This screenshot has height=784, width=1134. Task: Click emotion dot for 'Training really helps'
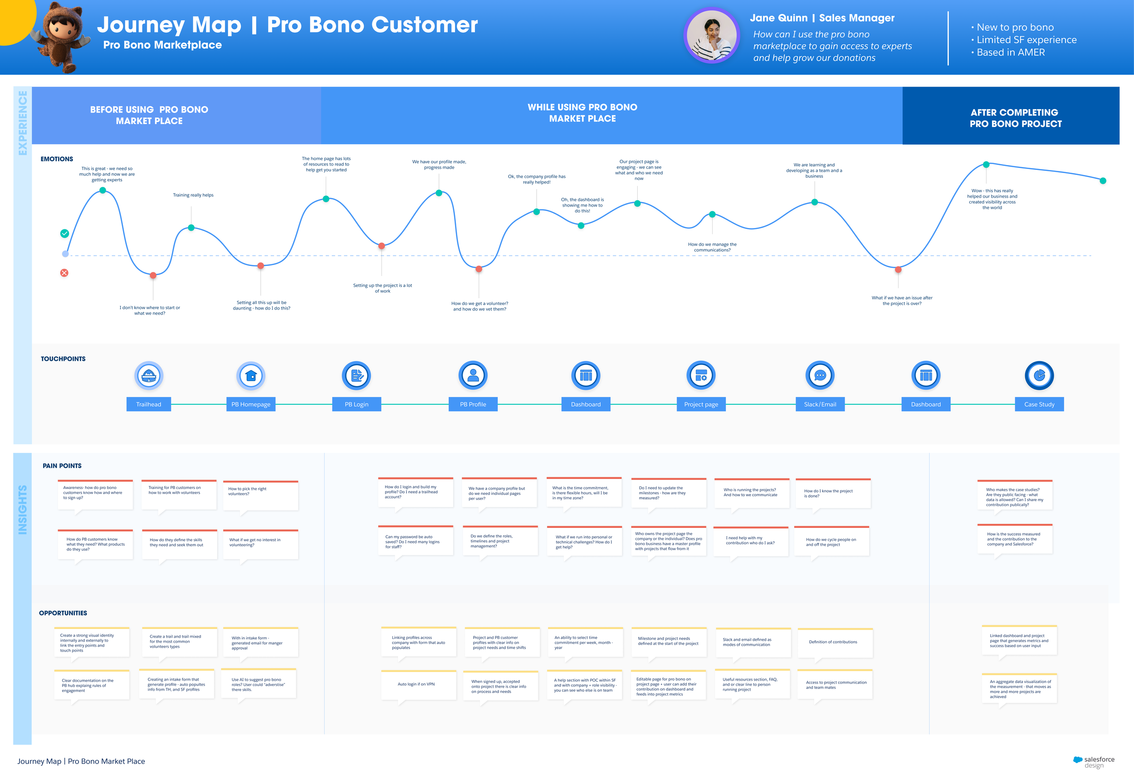point(191,227)
